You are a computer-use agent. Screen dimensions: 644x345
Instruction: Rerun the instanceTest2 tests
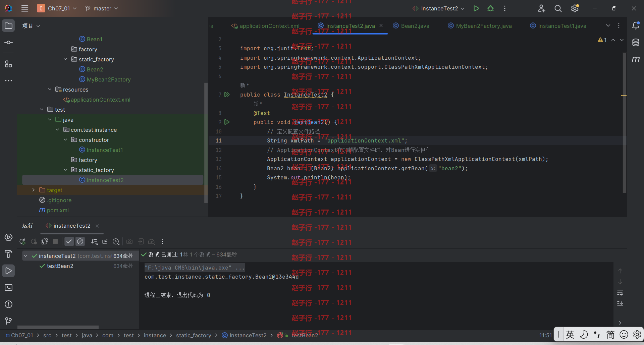pos(22,241)
